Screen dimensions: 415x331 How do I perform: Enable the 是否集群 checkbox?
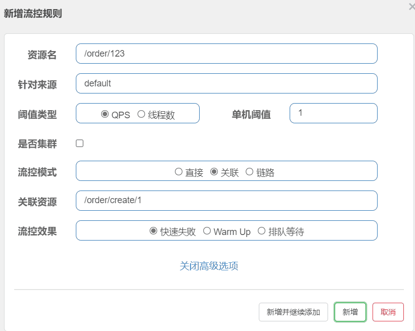click(x=80, y=144)
